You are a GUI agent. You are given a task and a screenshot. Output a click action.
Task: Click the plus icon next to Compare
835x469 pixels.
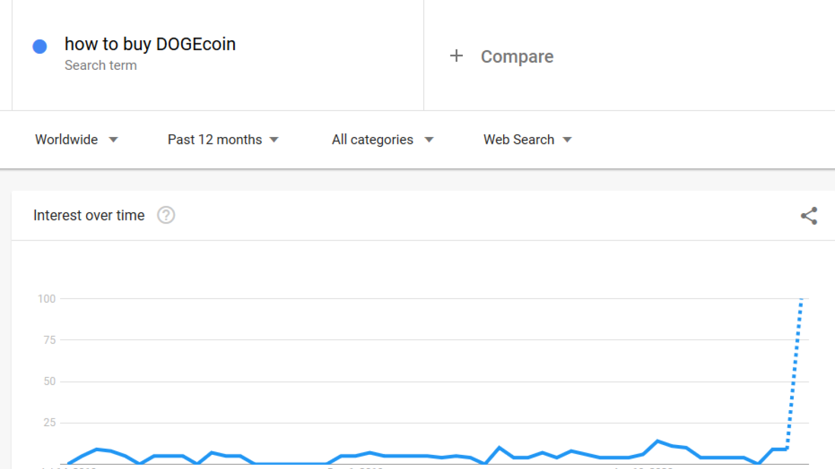coord(457,56)
